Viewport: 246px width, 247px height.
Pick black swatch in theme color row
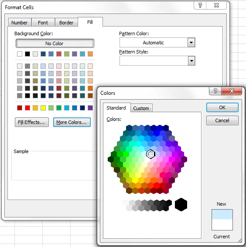[x=27, y=54]
